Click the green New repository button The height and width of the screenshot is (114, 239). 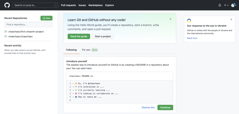click(x=46, y=18)
